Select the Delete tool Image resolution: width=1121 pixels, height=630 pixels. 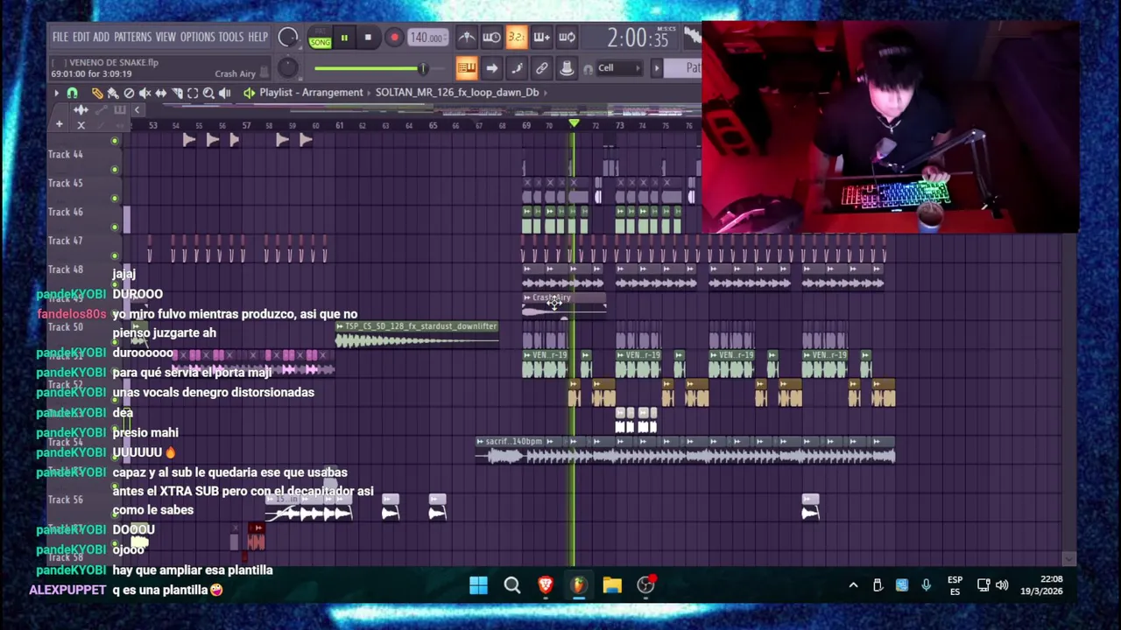pyautogui.click(x=129, y=93)
